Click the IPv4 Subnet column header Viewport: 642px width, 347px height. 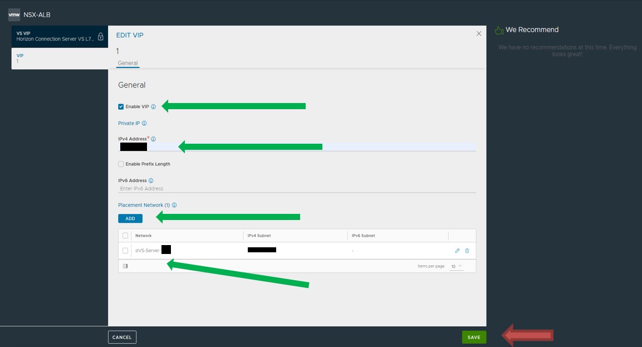click(259, 236)
